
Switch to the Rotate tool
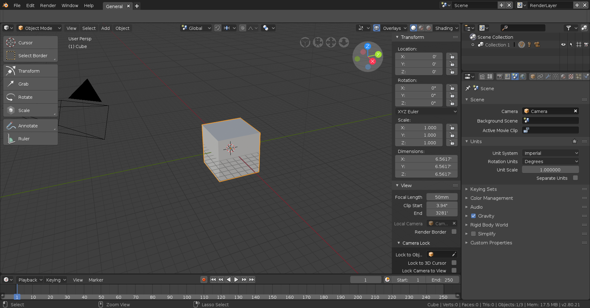[30, 97]
